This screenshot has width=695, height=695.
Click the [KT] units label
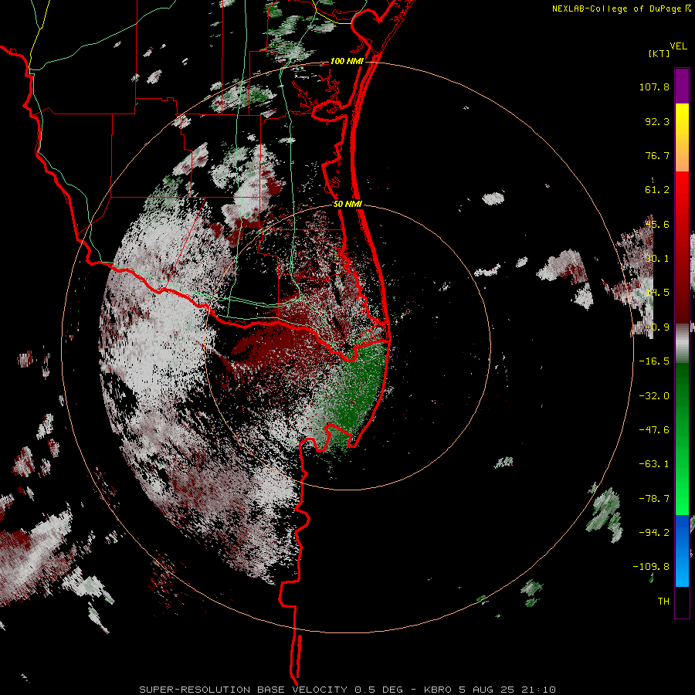659,53
